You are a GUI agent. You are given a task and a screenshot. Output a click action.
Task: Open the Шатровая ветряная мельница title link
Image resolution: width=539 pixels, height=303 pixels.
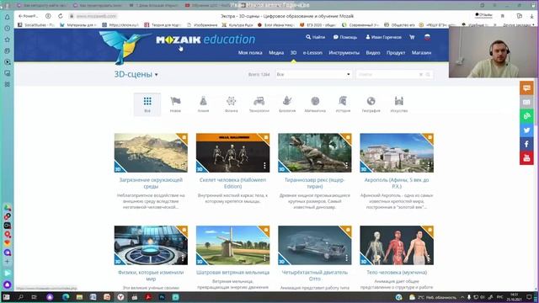tap(232, 273)
